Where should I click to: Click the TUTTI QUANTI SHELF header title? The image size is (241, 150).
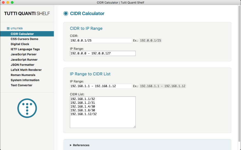pos(27,13)
